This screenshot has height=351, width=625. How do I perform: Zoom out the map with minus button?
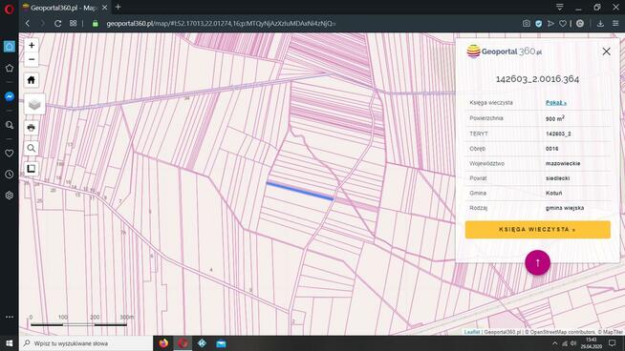[x=32, y=59]
